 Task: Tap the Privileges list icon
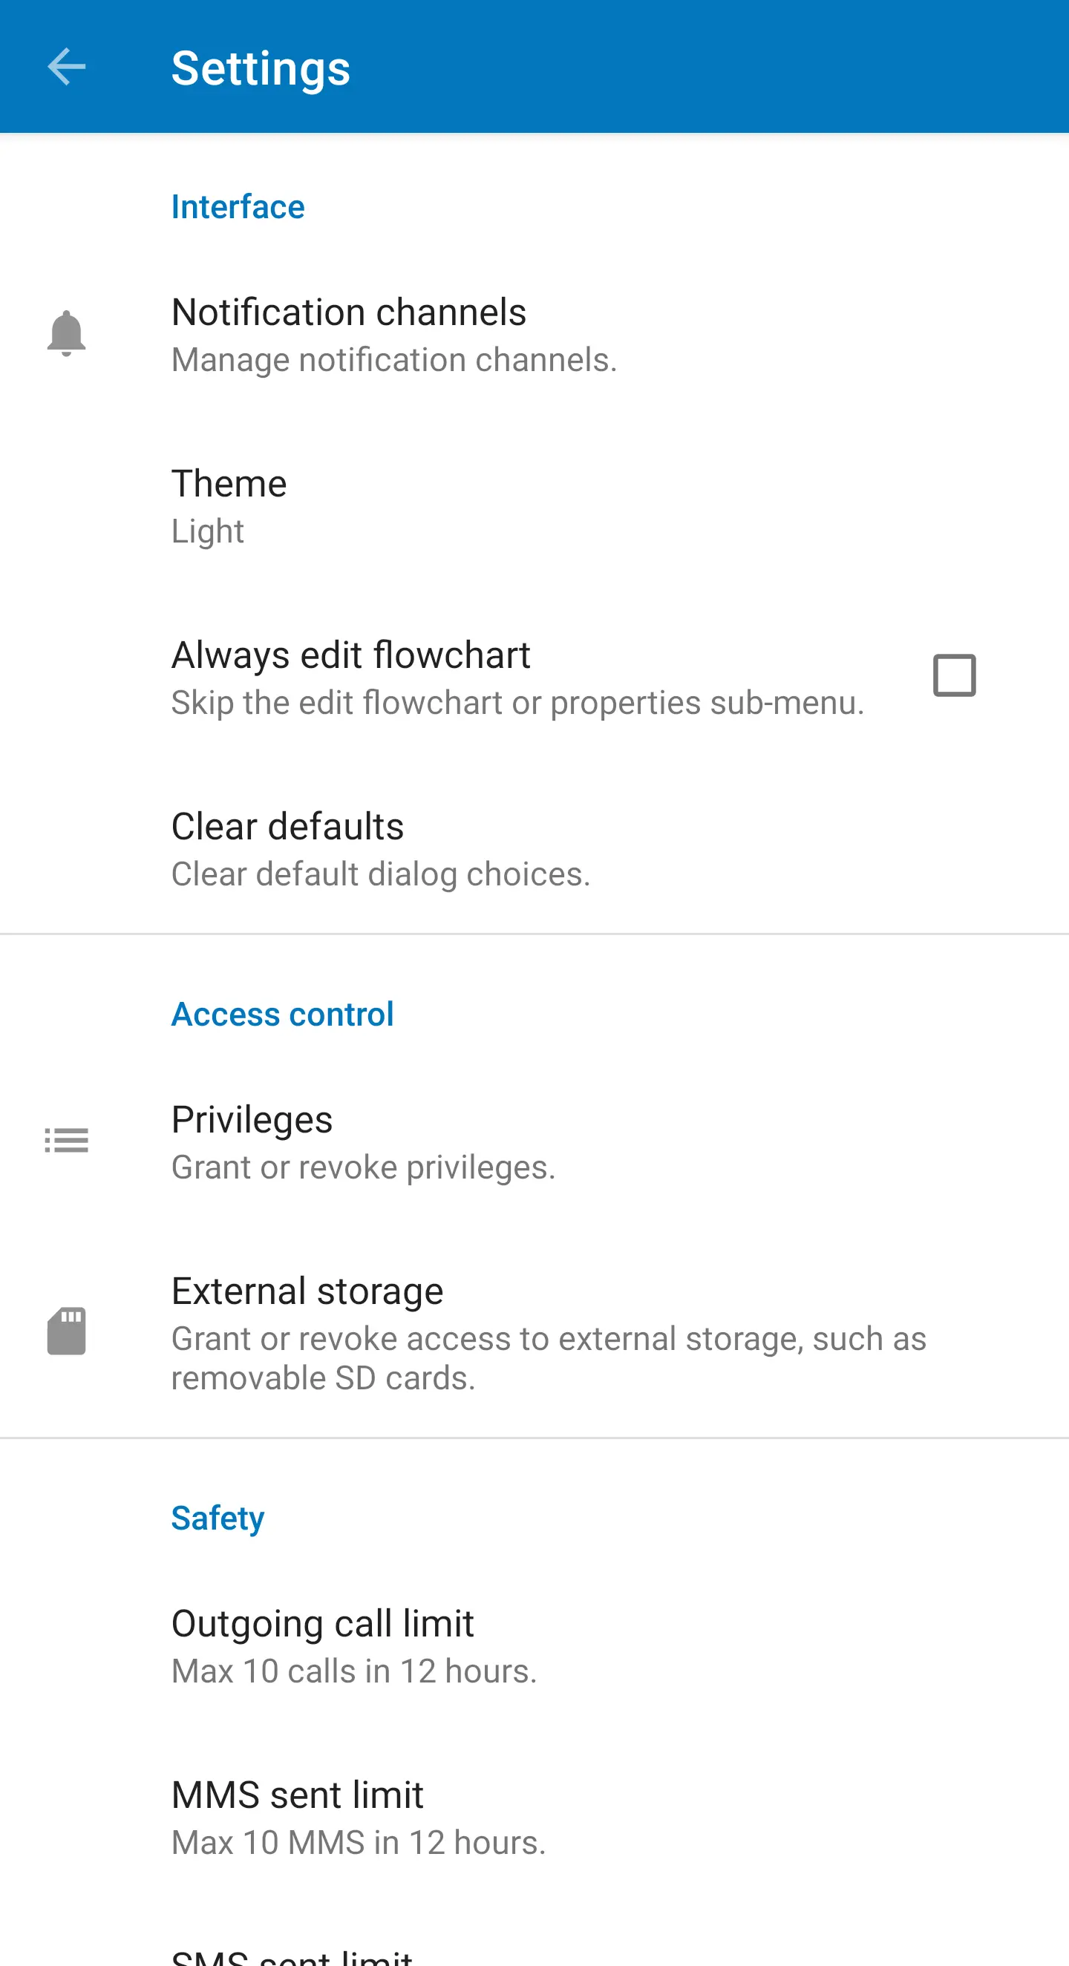66,1140
